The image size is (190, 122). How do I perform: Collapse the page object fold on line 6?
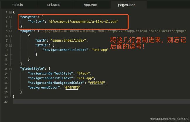[x=11, y=36]
